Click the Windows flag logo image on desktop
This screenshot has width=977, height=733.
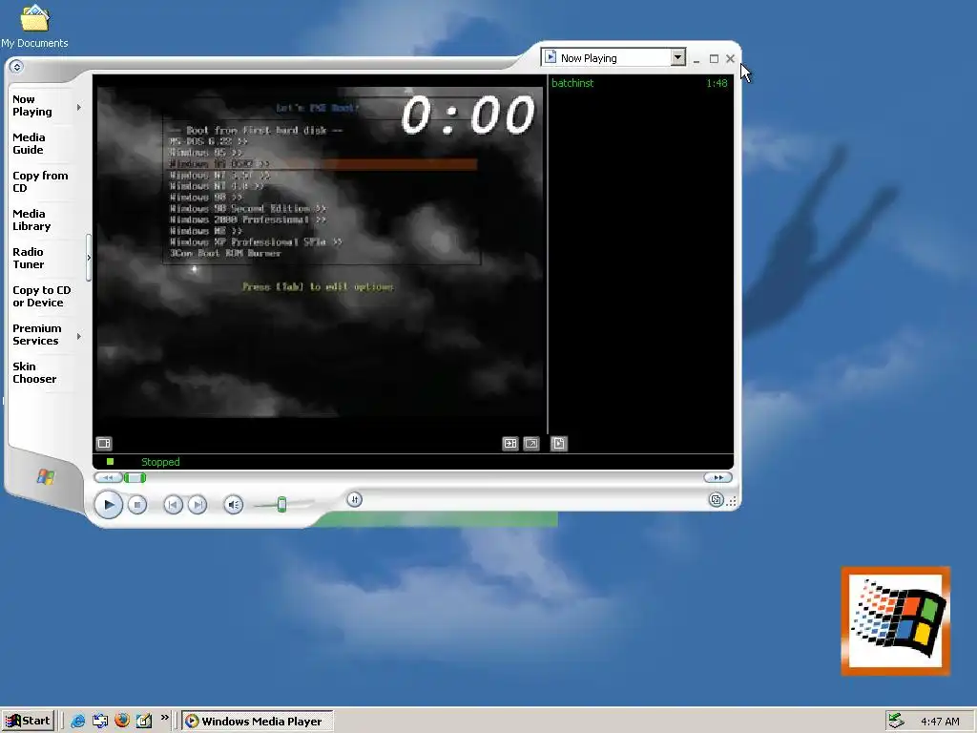click(x=895, y=620)
